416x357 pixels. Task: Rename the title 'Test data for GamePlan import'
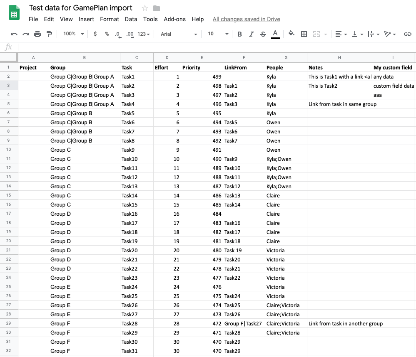tap(81, 8)
